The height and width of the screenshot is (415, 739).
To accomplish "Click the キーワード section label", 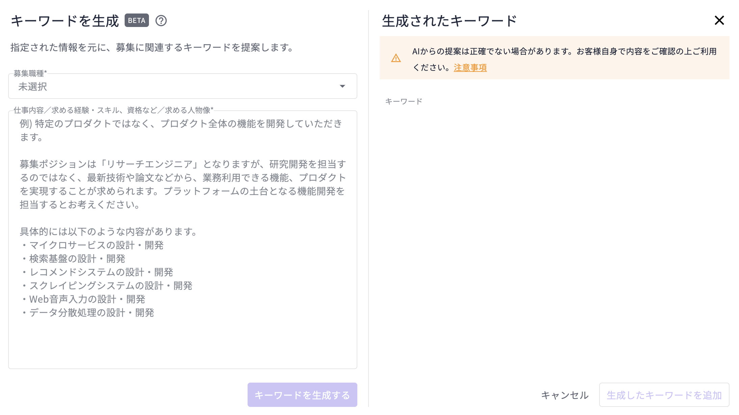I will [404, 100].
